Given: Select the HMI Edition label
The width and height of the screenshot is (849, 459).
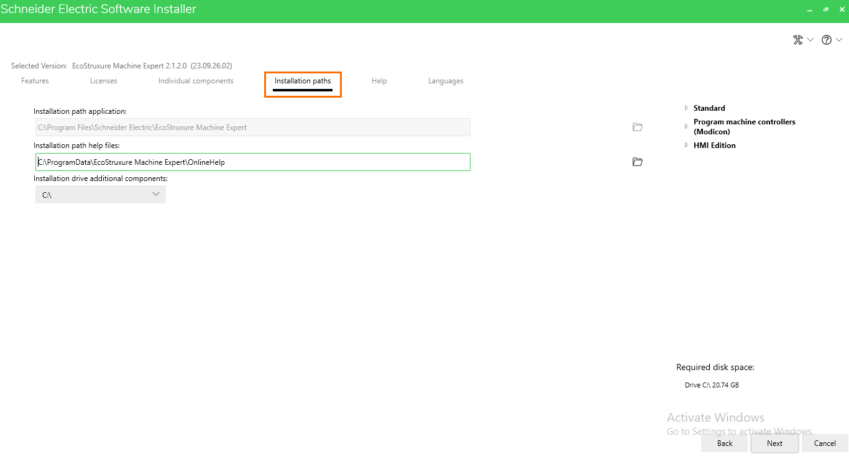Looking at the screenshot, I should click(715, 146).
